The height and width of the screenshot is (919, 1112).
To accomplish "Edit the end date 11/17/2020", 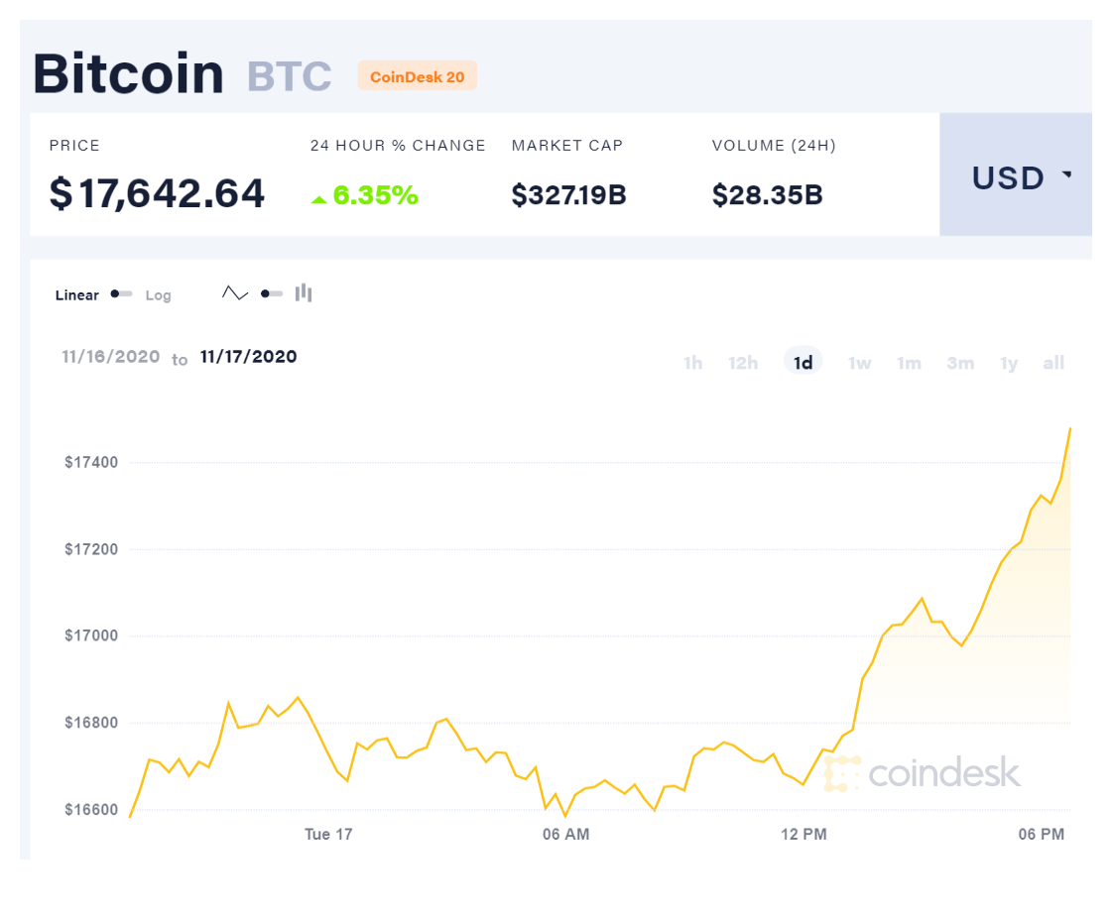I will pyautogui.click(x=248, y=357).
